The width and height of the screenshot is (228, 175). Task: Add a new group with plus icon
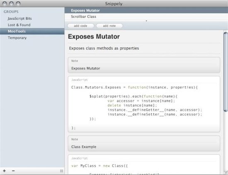pyautogui.click(x=5, y=171)
